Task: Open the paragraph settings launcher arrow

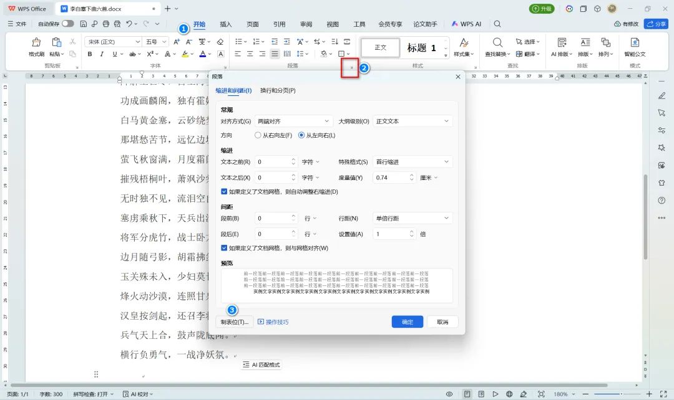Action: [351, 67]
